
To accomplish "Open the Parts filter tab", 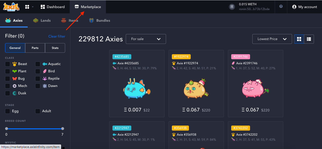I will click(35, 48).
